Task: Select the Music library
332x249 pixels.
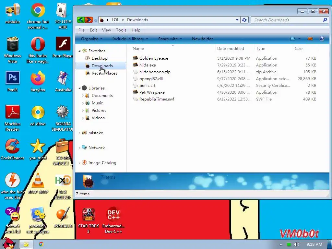Action: pyautogui.click(x=97, y=103)
